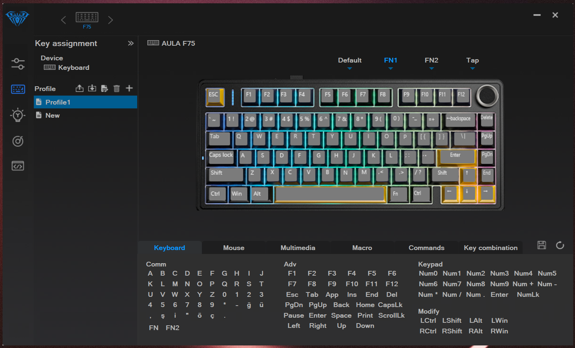Select the Caps lock key on keyboard
This screenshot has height=348, width=575.
pos(221,157)
